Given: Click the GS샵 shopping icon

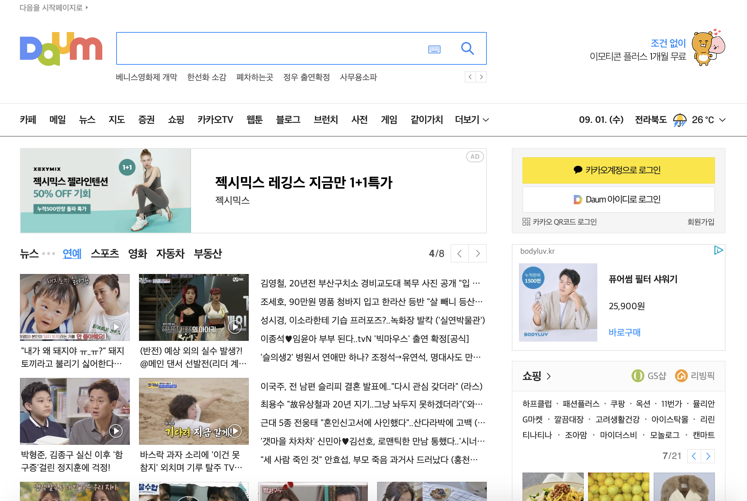Looking at the screenshot, I should [638, 376].
